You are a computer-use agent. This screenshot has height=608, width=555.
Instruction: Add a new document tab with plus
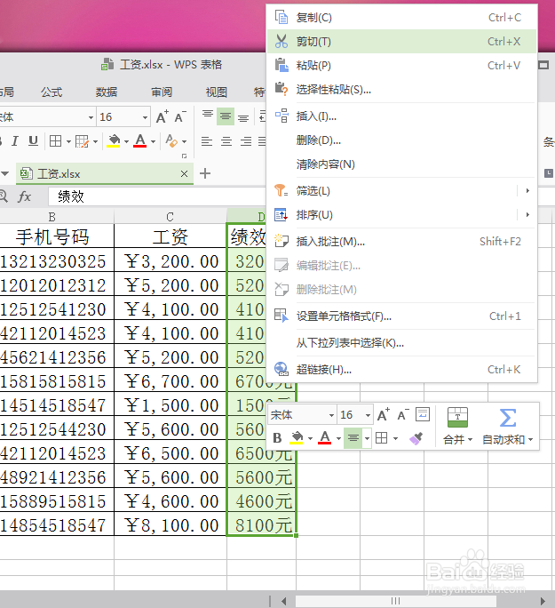click(205, 173)
